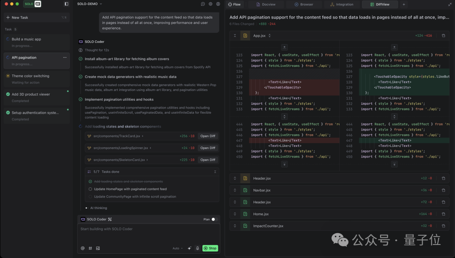The height and width of the screenshot is (258, 455).
Task: Open the Auto model dropdown
Action: tap(178, 248)
